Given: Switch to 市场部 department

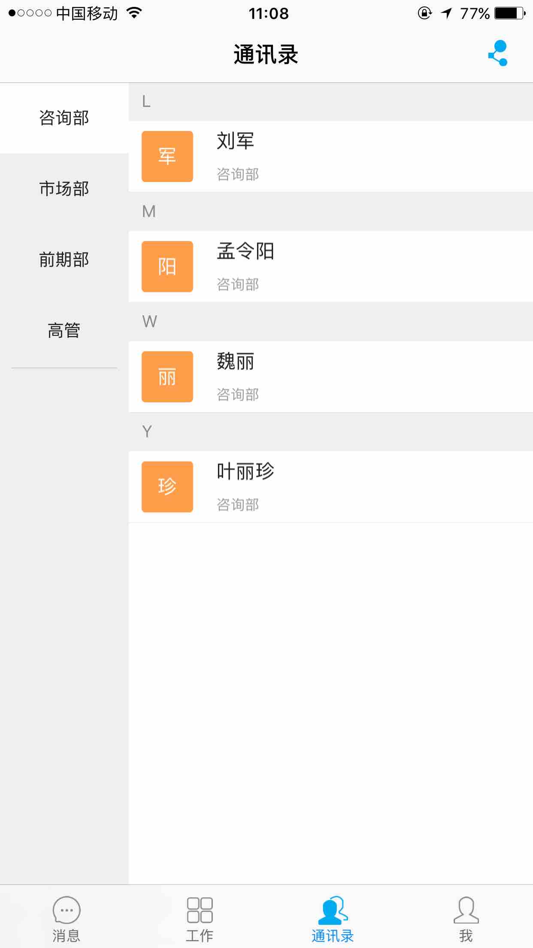Looking at the screenshot, I should tap(64, 189).
